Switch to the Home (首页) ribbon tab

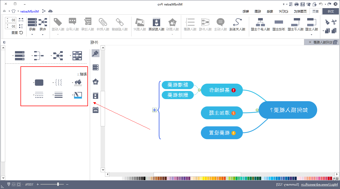[315, 11]
